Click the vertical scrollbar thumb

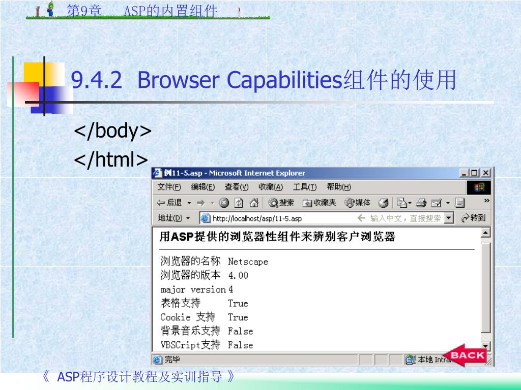pos(485,288)
